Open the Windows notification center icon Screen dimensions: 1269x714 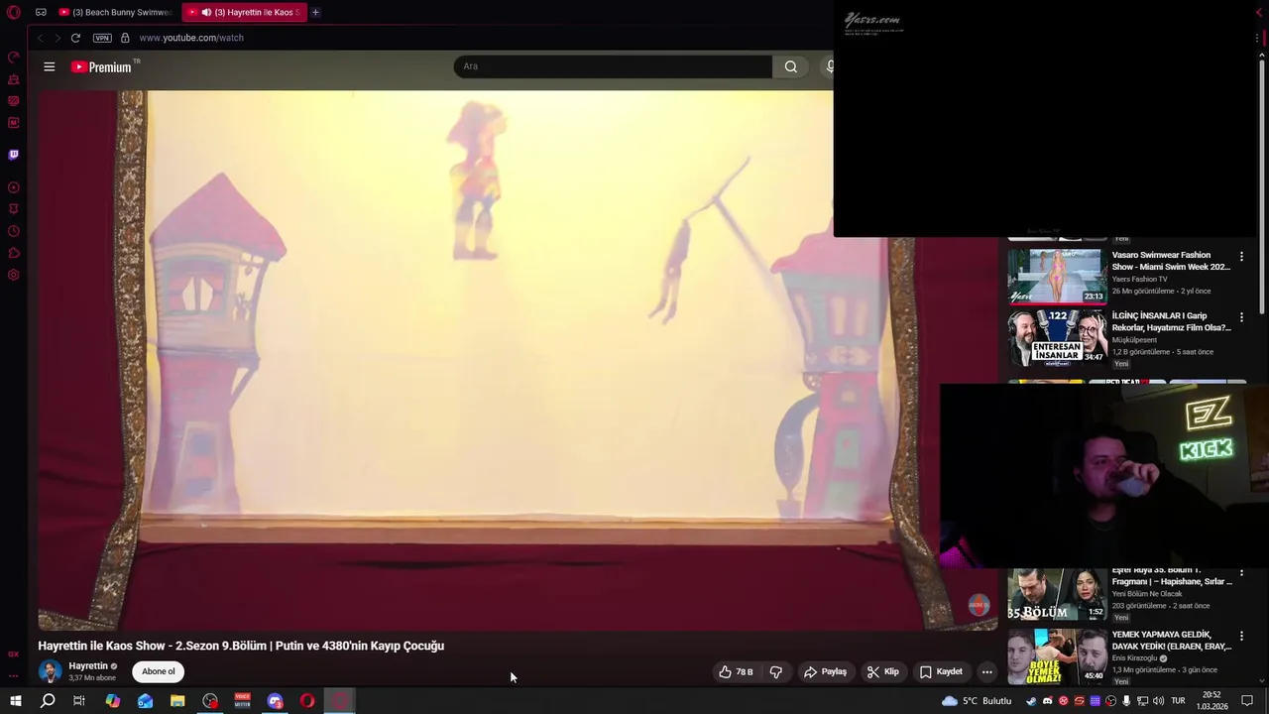(1247, 701)
